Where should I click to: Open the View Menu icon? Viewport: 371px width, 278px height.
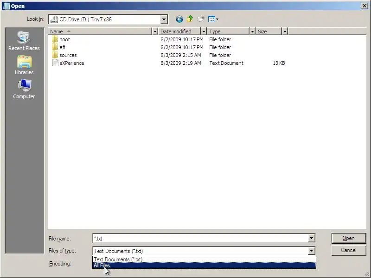click(213, 19)
